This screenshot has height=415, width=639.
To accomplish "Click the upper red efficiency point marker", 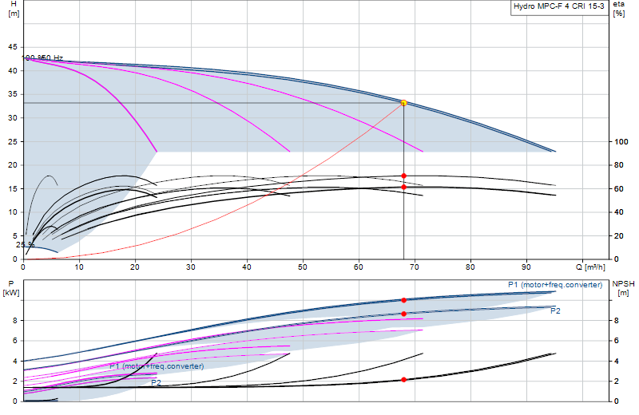I will pos(403,176).
